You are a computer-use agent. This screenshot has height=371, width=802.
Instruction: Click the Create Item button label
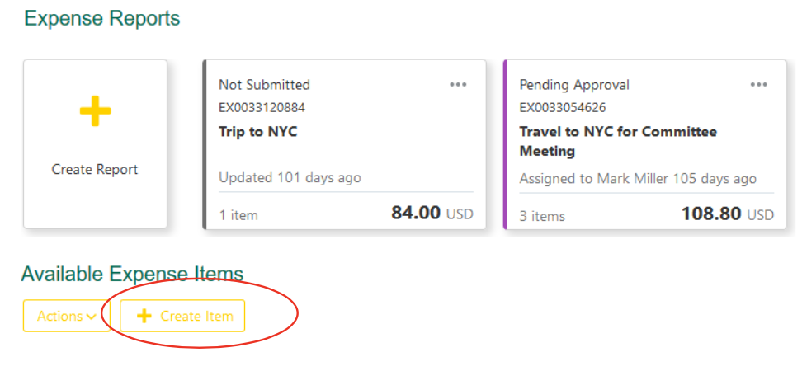pos(197,317)
